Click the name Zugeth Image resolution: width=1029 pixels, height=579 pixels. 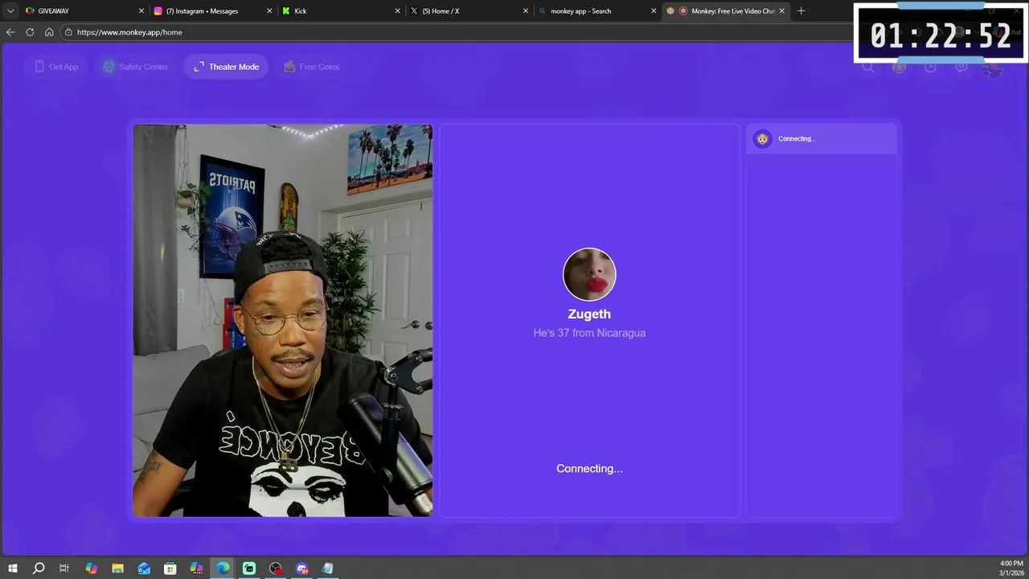[589, 314]
